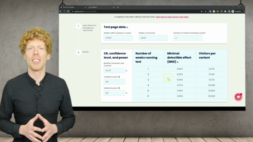Bookmark the page with the star icon
This screenshot has width=253, height=142.
(x=206, y=11)
